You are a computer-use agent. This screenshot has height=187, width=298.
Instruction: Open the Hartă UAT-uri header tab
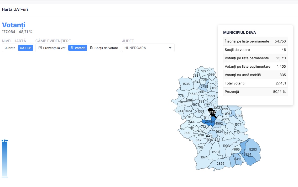click(x=15, y=9)
